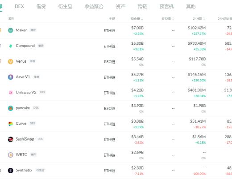Viewport: 232px width, 179px height.
Task: Click the Uniswap V2 unicorn logo
Action: (x=11, y=93)
